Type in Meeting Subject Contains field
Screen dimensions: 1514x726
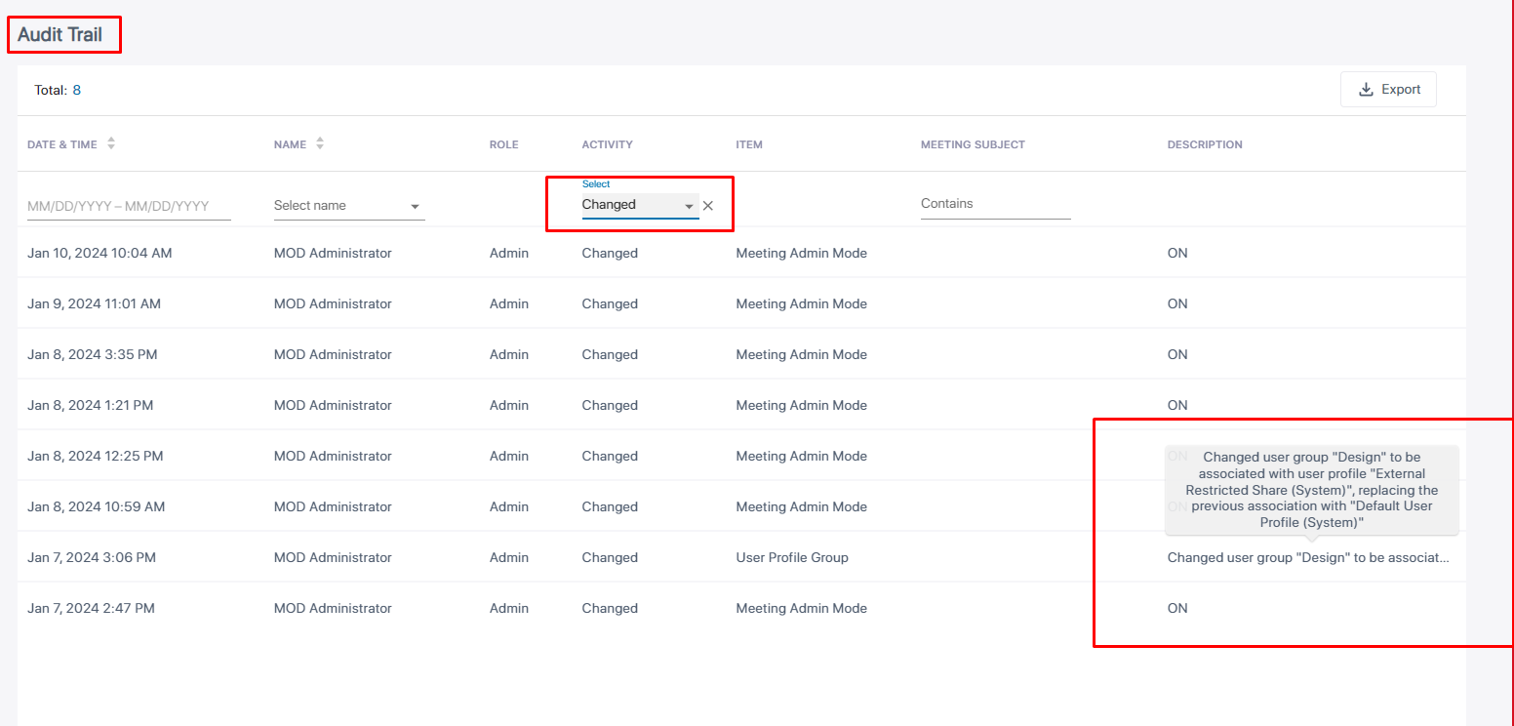click(x=994, y=204)
